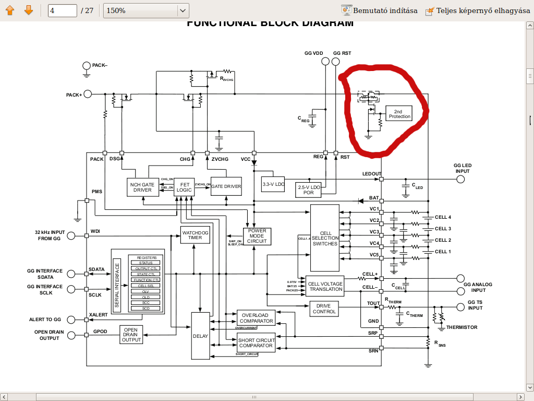534x401 pixels.
Task: Click the page number field showing 4
Action: pos(63,10)
